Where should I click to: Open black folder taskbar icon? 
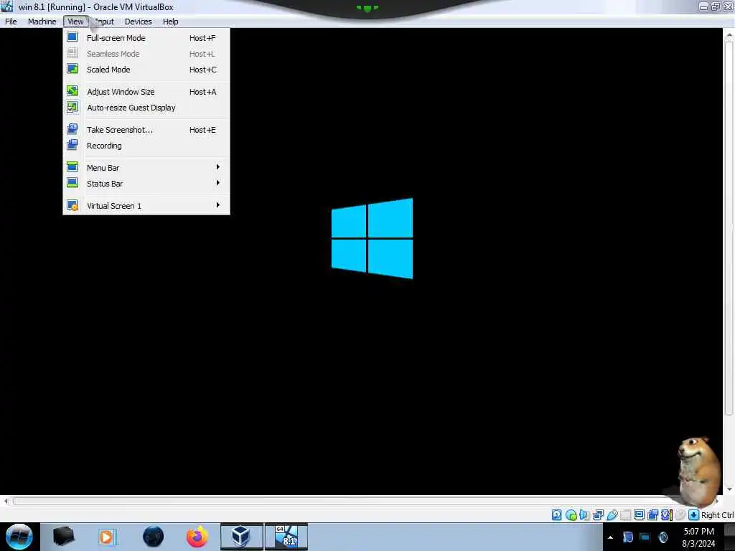[63, 537]
